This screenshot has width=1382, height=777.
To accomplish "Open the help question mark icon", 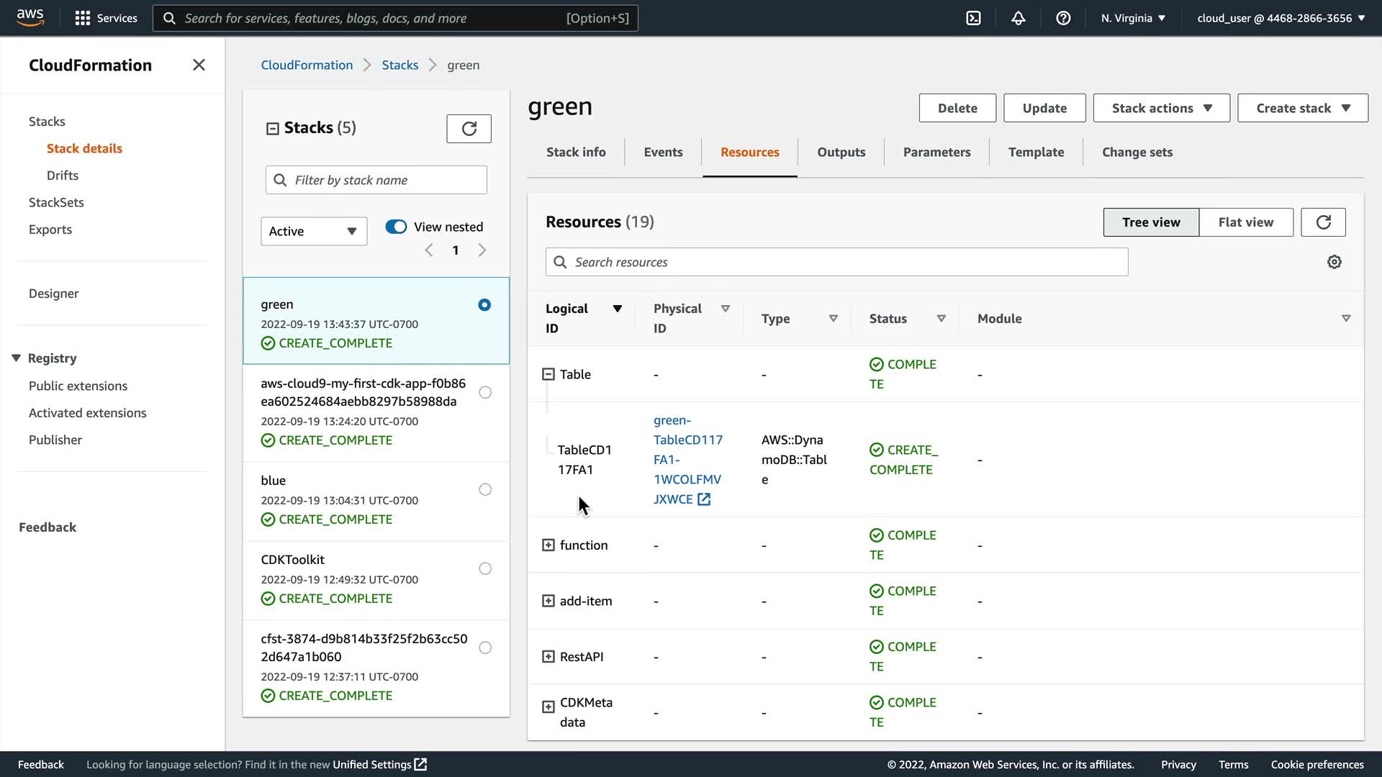I will tap(1063, 18).
